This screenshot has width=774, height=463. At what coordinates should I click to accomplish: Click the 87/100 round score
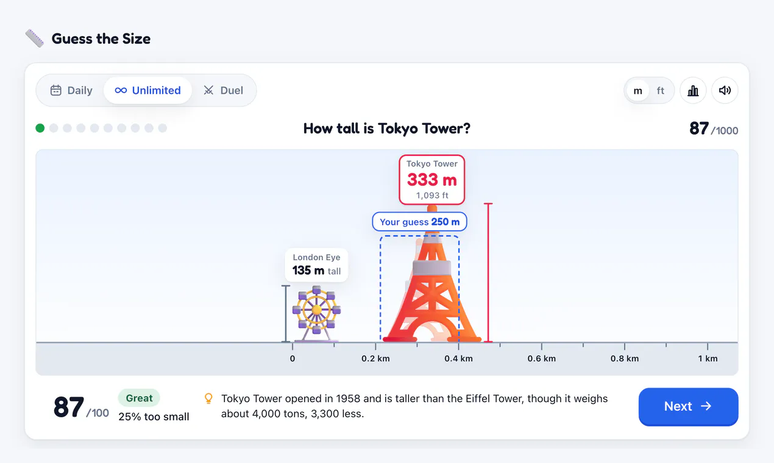pyautogui.click(x=81, y=408)
